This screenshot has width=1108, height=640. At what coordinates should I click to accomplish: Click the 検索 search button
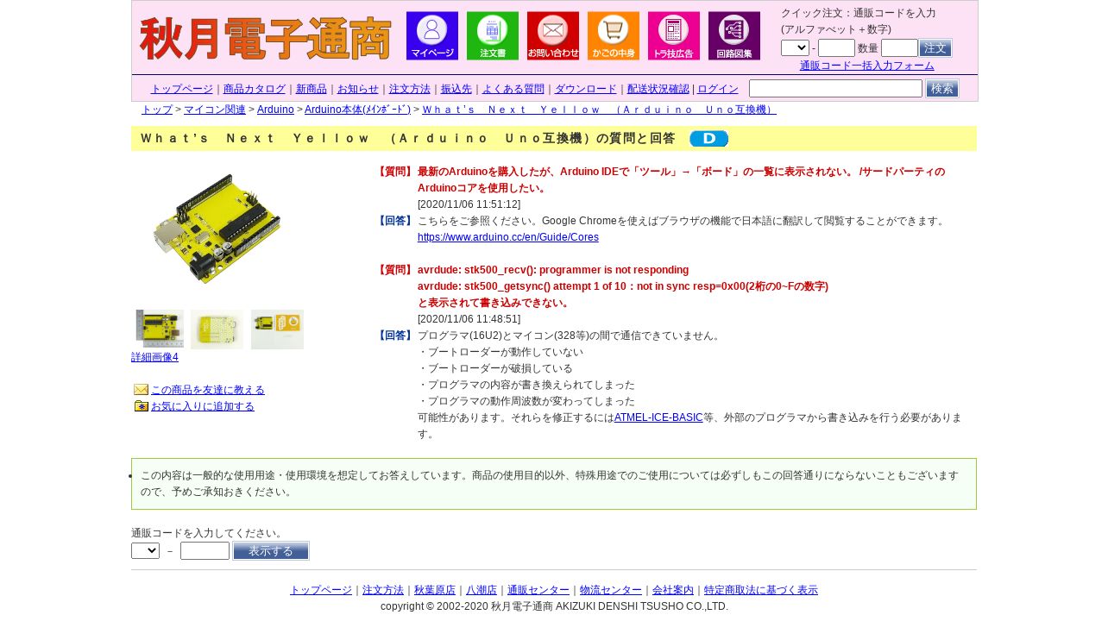click(942, 89)
